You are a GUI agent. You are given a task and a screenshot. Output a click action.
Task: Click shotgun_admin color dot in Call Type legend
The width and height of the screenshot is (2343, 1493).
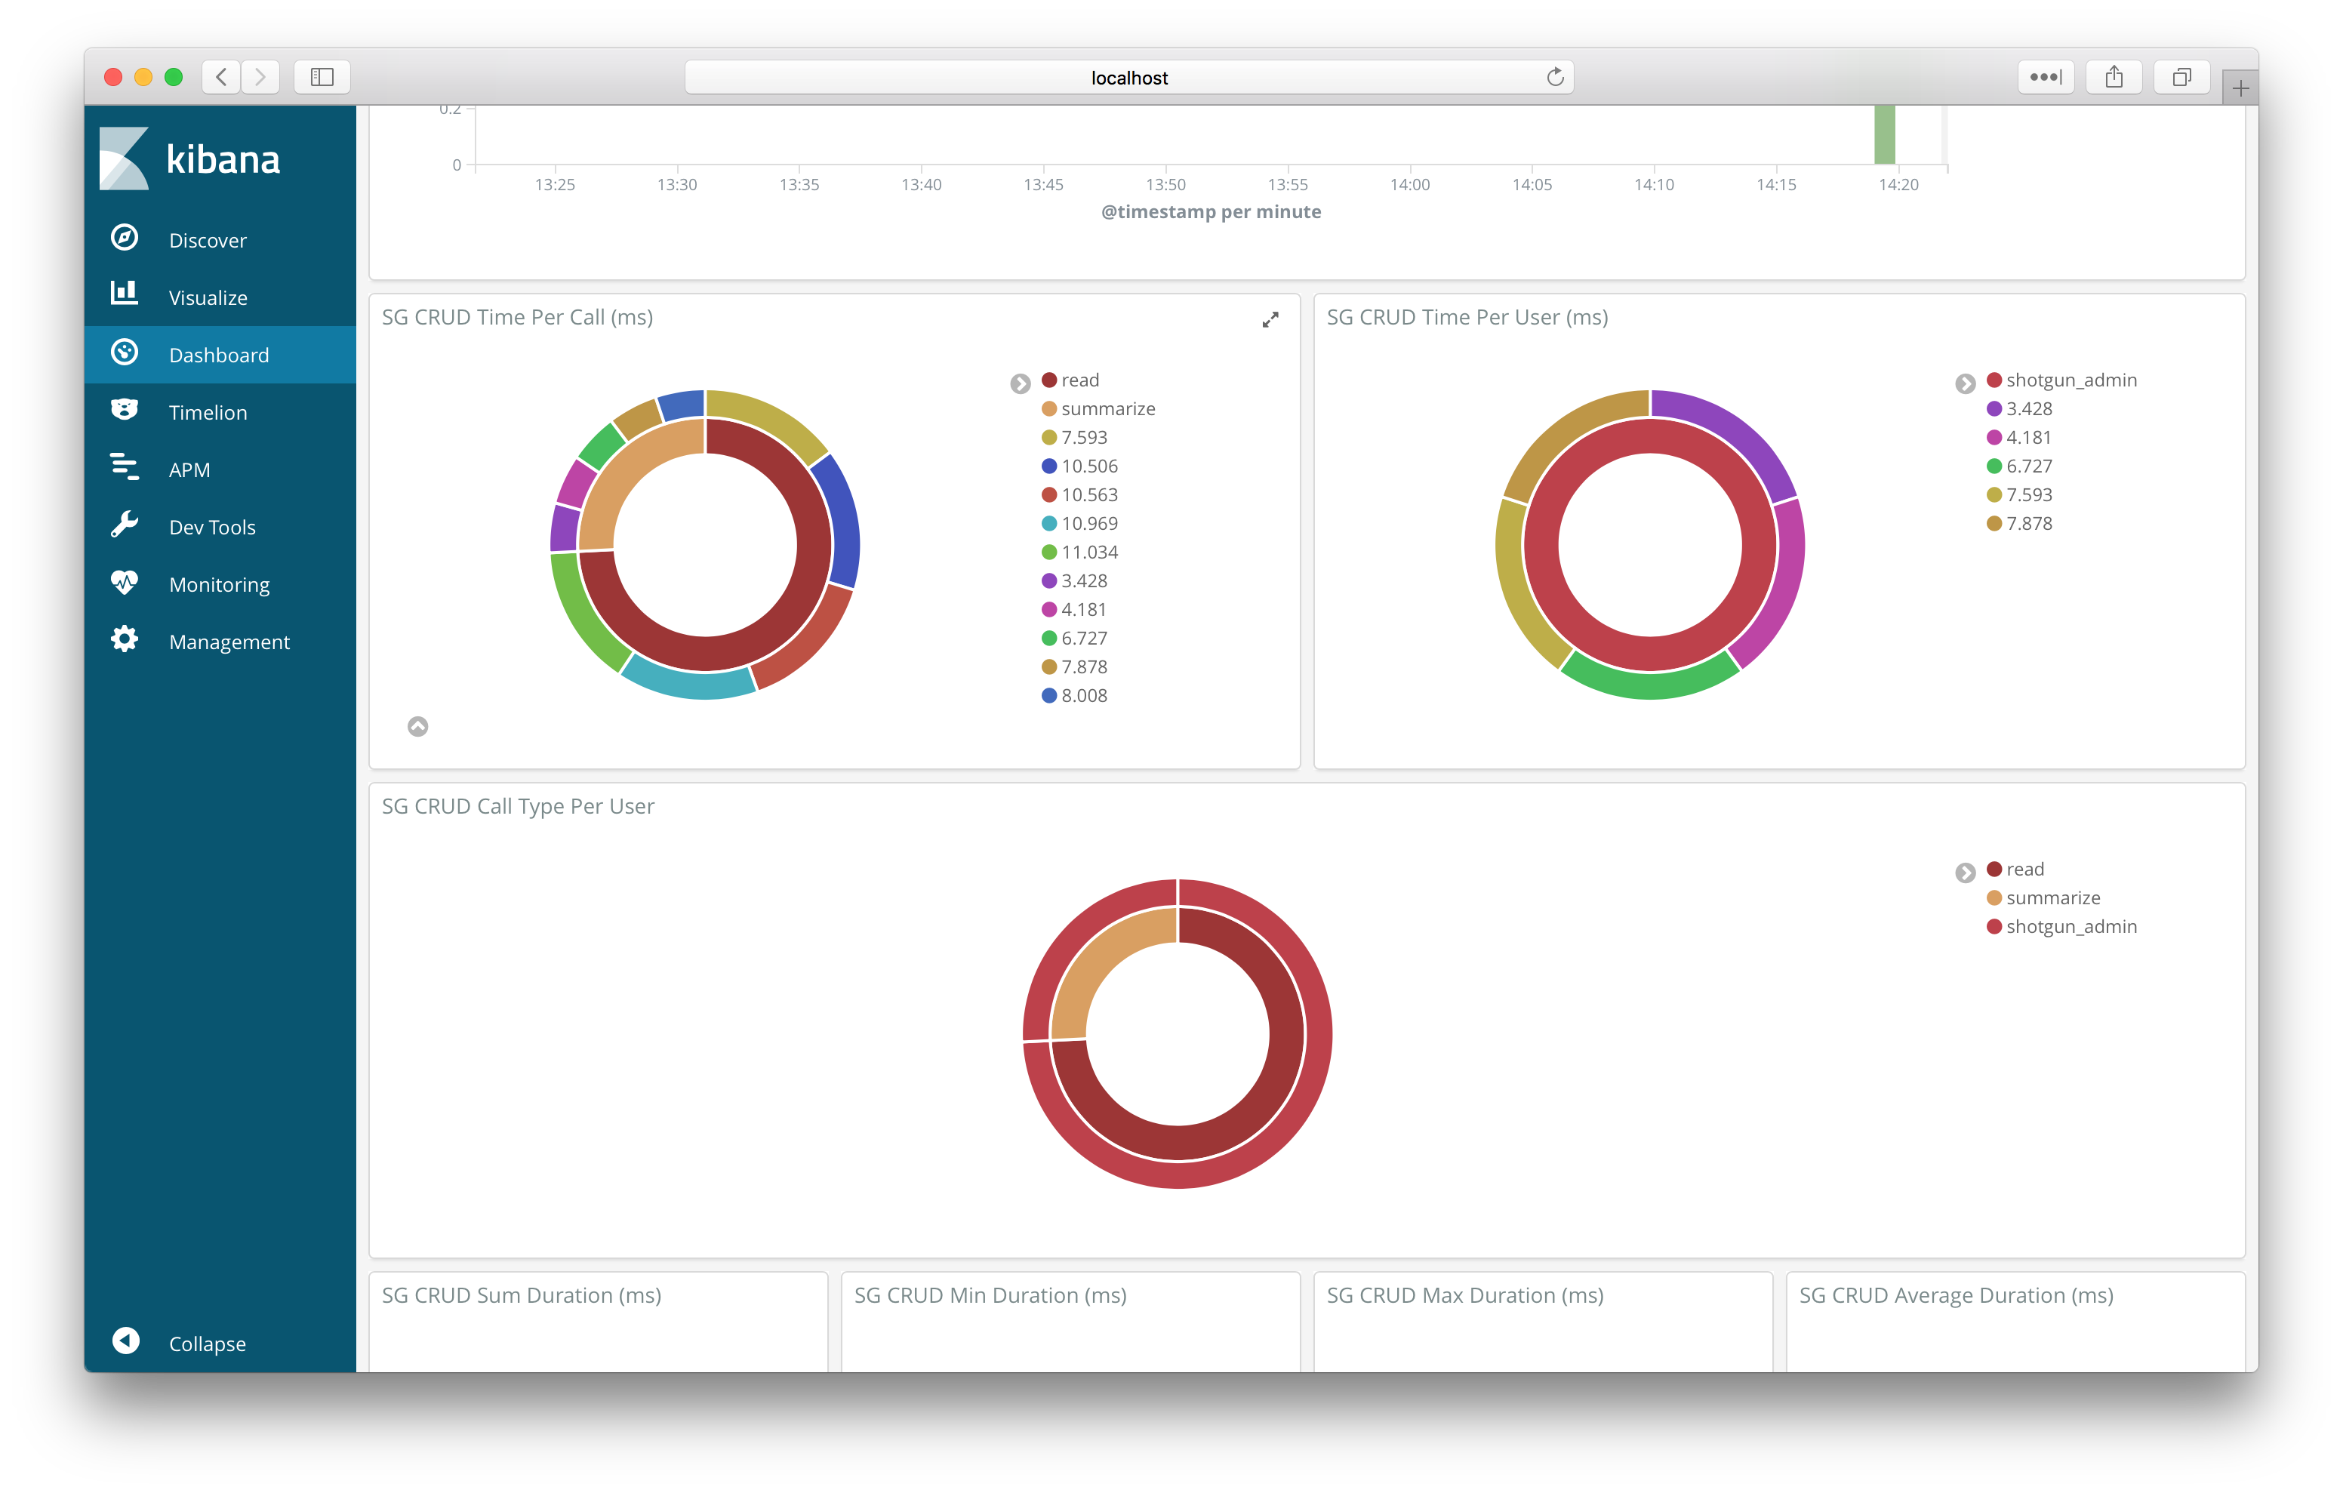pos(1994,927)
